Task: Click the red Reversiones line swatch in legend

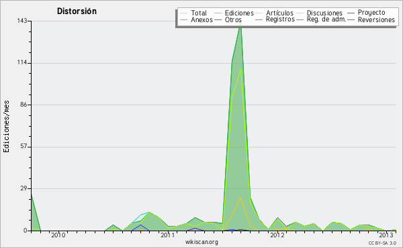Action: [351, 19]
